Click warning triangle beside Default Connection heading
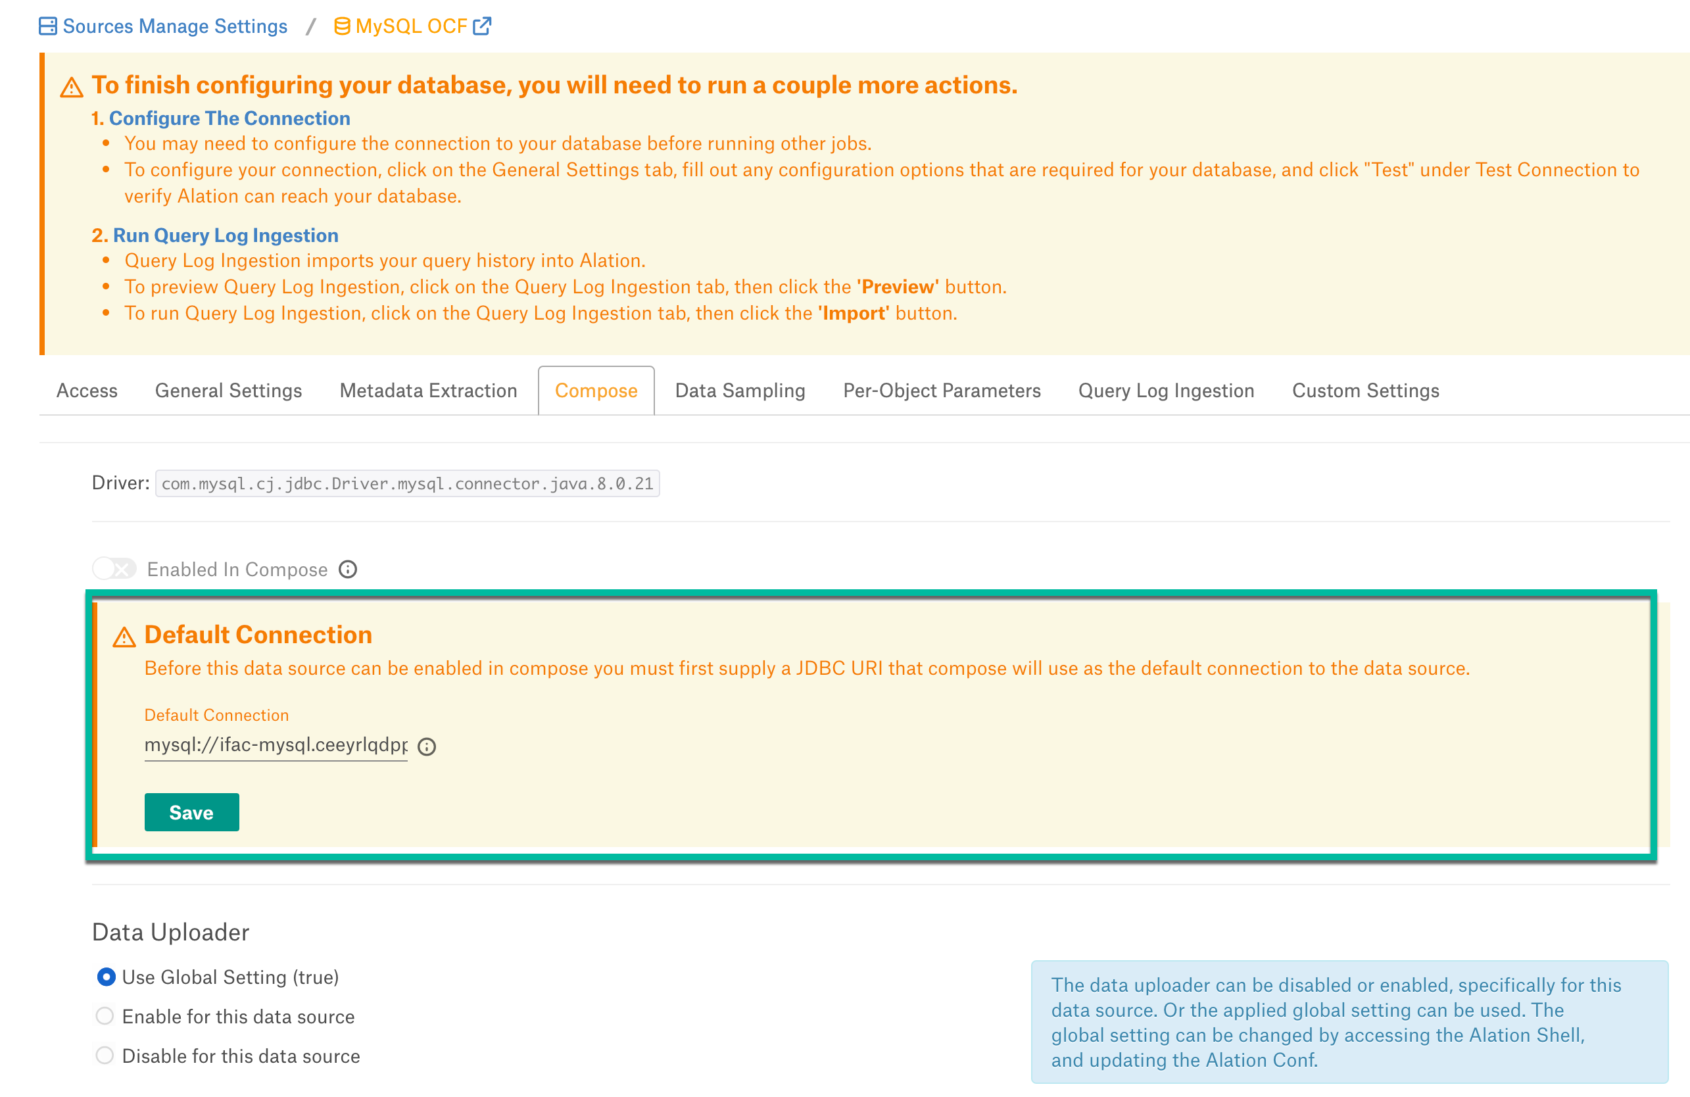The image size is (1690, 1097). pyautogui.click(x=124, y=637)
